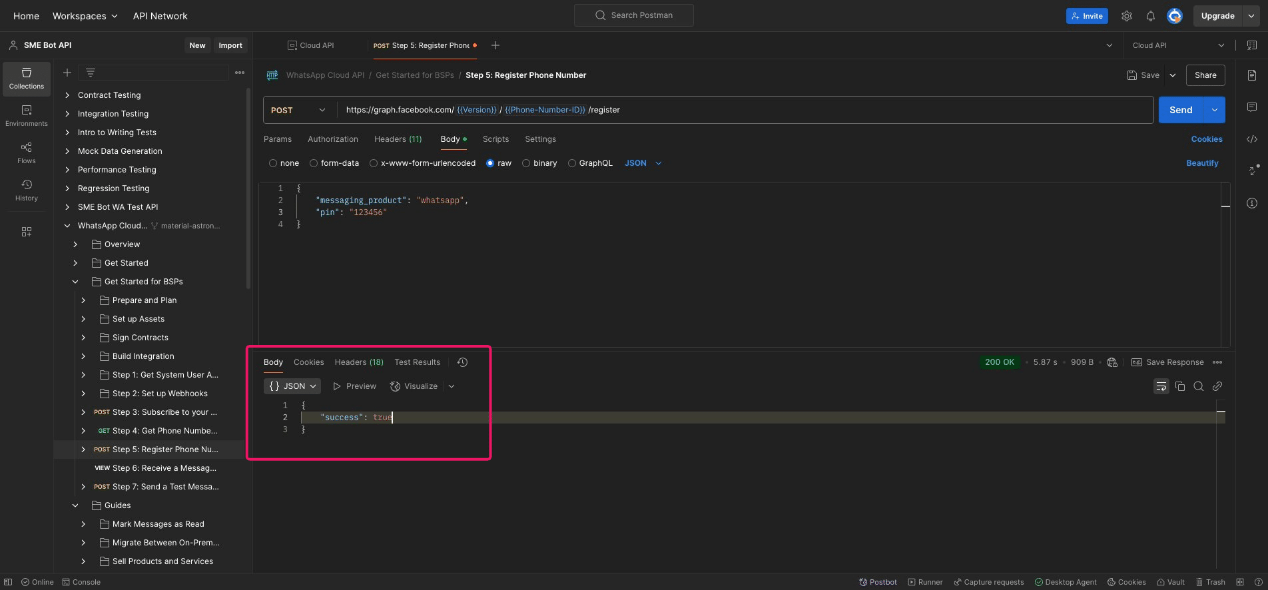Click the Send button
Image resolution: width=1268 pixels, height=590 pixels.
coord(1181,110)
